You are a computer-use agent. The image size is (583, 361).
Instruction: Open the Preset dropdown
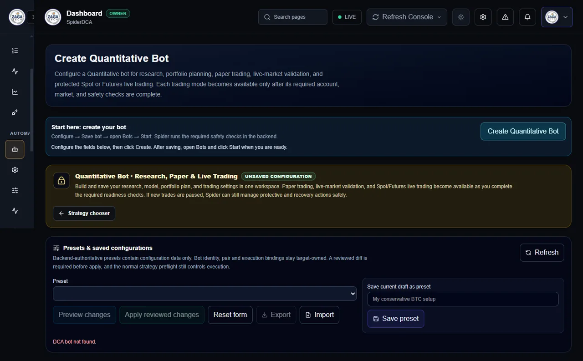coord(205,294)
